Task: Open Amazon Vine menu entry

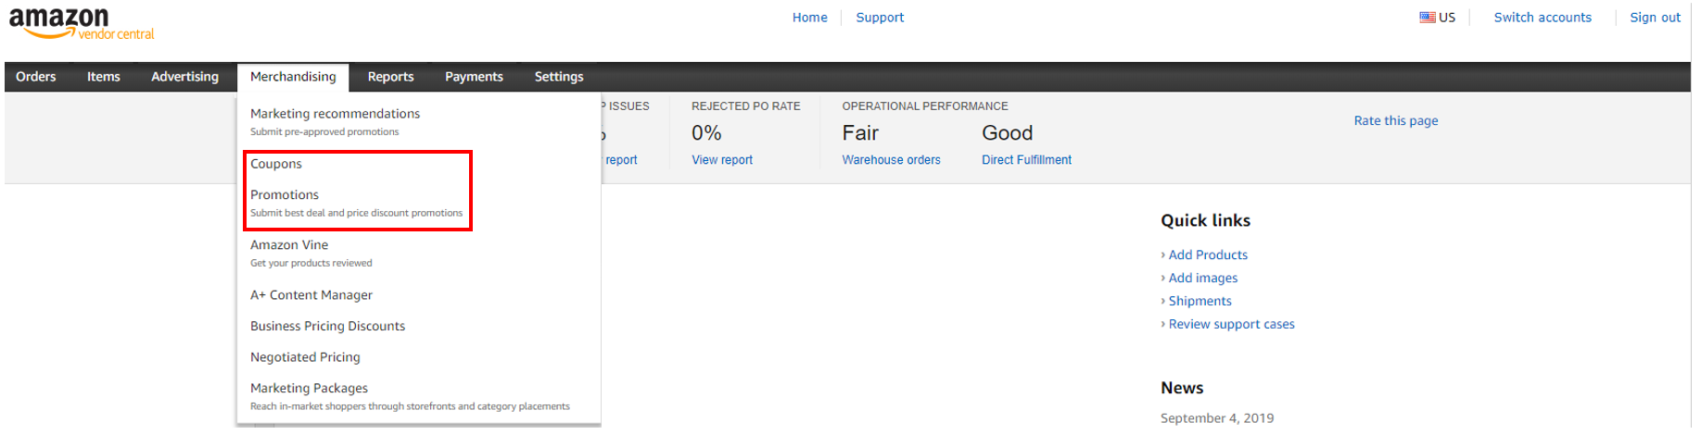Action: point(289,245)
